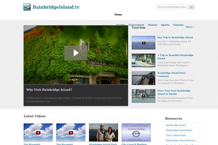The width and height of the screenshot is (218, 145).
Task: Open the BainbridgeIsland.tv site title link
Action: pyautogui.click(x=56, y=7)
